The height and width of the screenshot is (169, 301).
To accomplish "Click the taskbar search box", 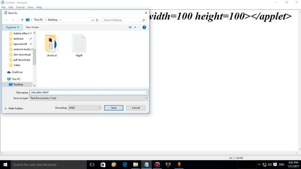I will 48,165.
